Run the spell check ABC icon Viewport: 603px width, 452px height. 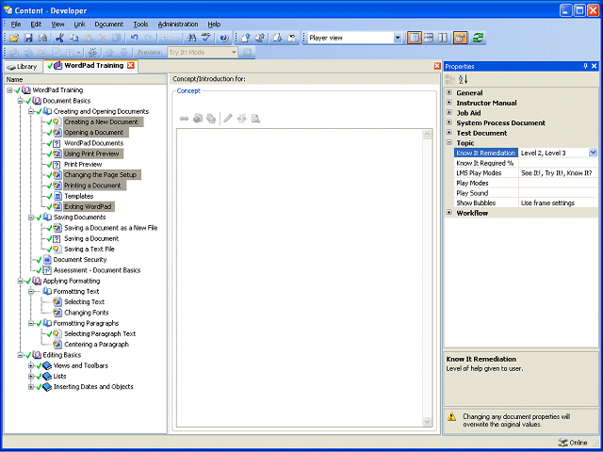coord(206,38)
